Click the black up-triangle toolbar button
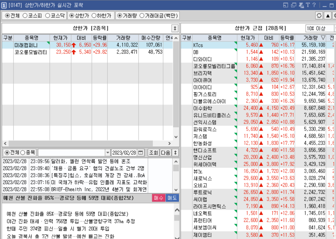This screenshot has width=336, height=239. (x=328, y=16)
